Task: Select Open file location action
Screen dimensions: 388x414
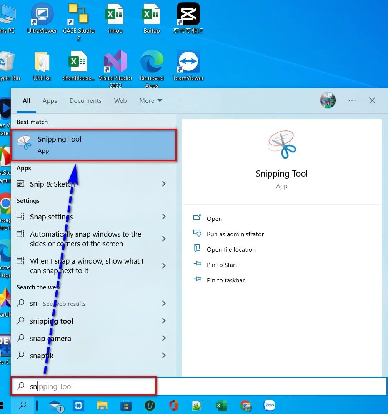Action: [231, 249]
